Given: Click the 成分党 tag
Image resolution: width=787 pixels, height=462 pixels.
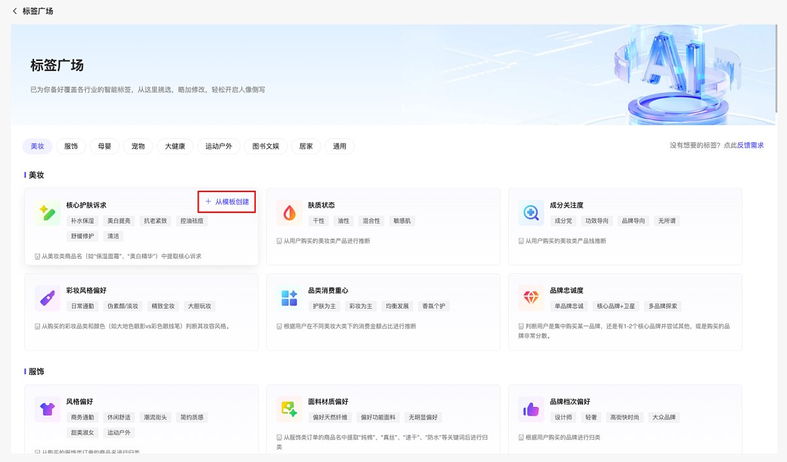Looking at the screenshot, I should coord(563,221).
